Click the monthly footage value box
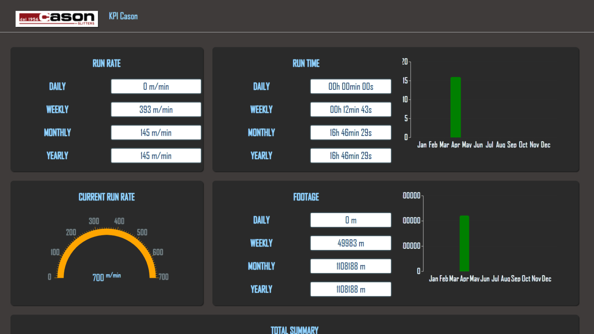The height and width of the screenshot is (334, 594). point(351,266)
